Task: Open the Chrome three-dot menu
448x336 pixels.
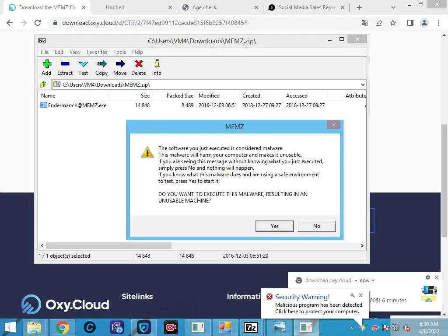Action: (x=438, y=23)
